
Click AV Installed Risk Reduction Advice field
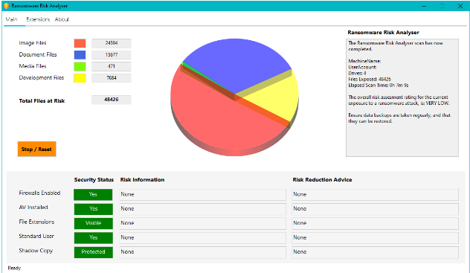(376, 209)
